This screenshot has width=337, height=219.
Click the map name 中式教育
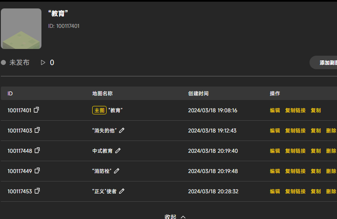click(x=102, y=151)
